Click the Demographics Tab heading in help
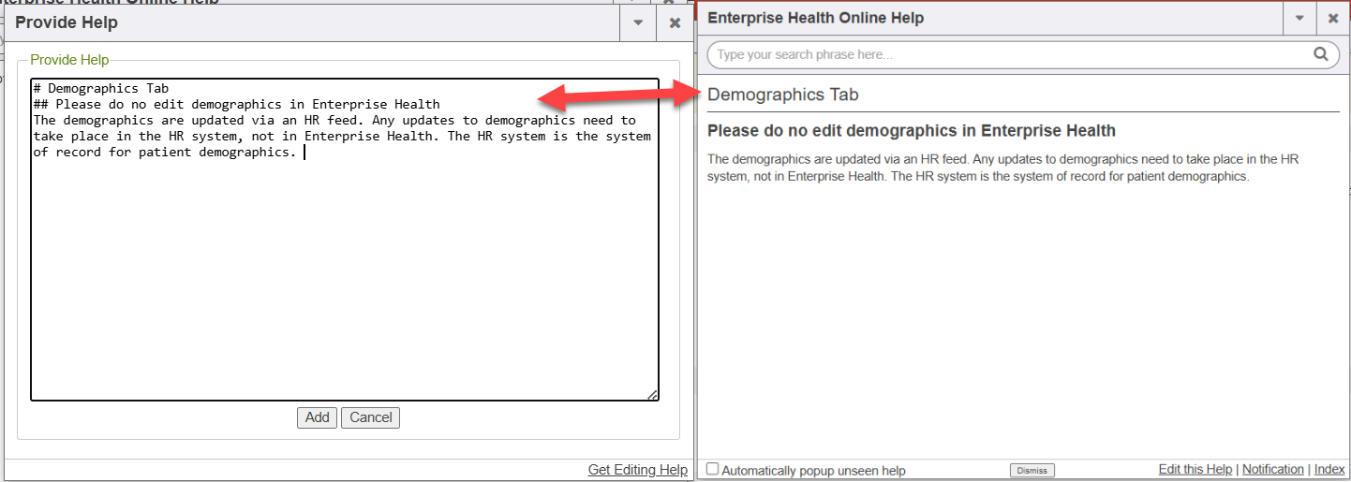This screenshot has height=482, width=1351. coord(782,95)
